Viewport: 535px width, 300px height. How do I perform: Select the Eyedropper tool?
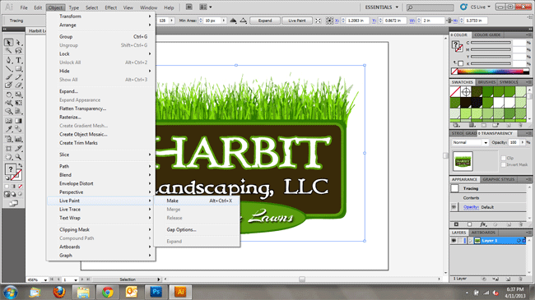click(8, 129)
